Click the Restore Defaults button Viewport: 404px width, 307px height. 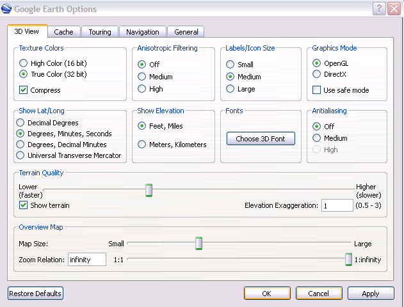click(35, 294)
